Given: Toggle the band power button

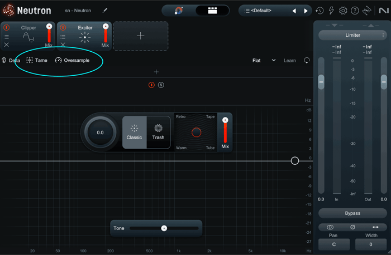Looking at the screenshot, I should pyautogui.click(x=151, y=85).
